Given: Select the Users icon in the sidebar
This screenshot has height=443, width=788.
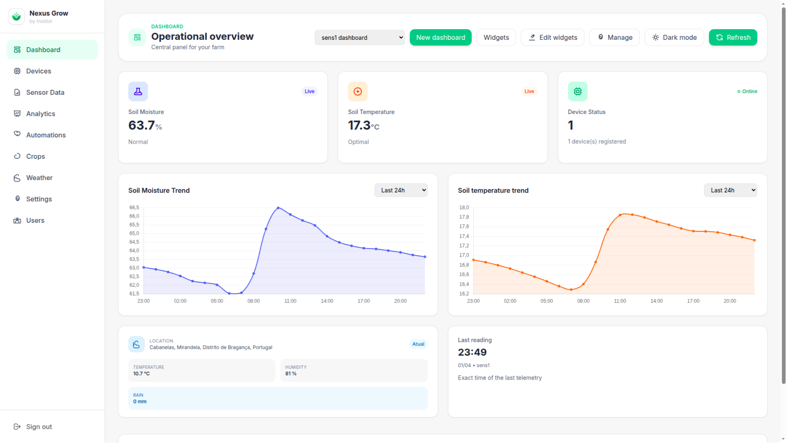Looking at the screenshot, I should tap(17, 220).
